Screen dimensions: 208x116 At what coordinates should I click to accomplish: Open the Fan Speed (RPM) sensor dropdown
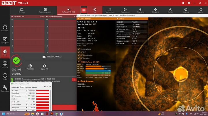click(x=26, y=105)
